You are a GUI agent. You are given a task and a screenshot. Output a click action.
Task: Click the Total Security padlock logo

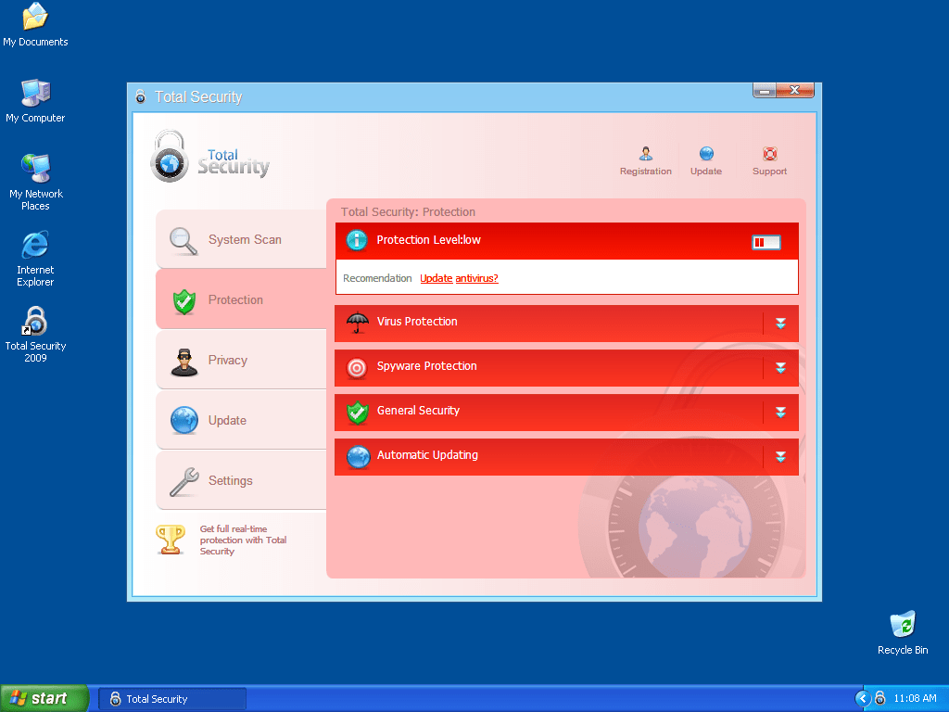170,158
